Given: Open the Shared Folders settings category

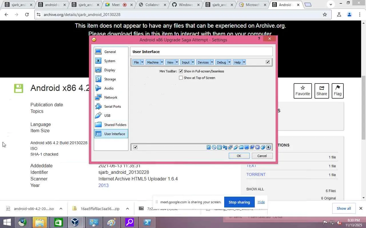Looking at the screenshot, I should coord(111,125).
